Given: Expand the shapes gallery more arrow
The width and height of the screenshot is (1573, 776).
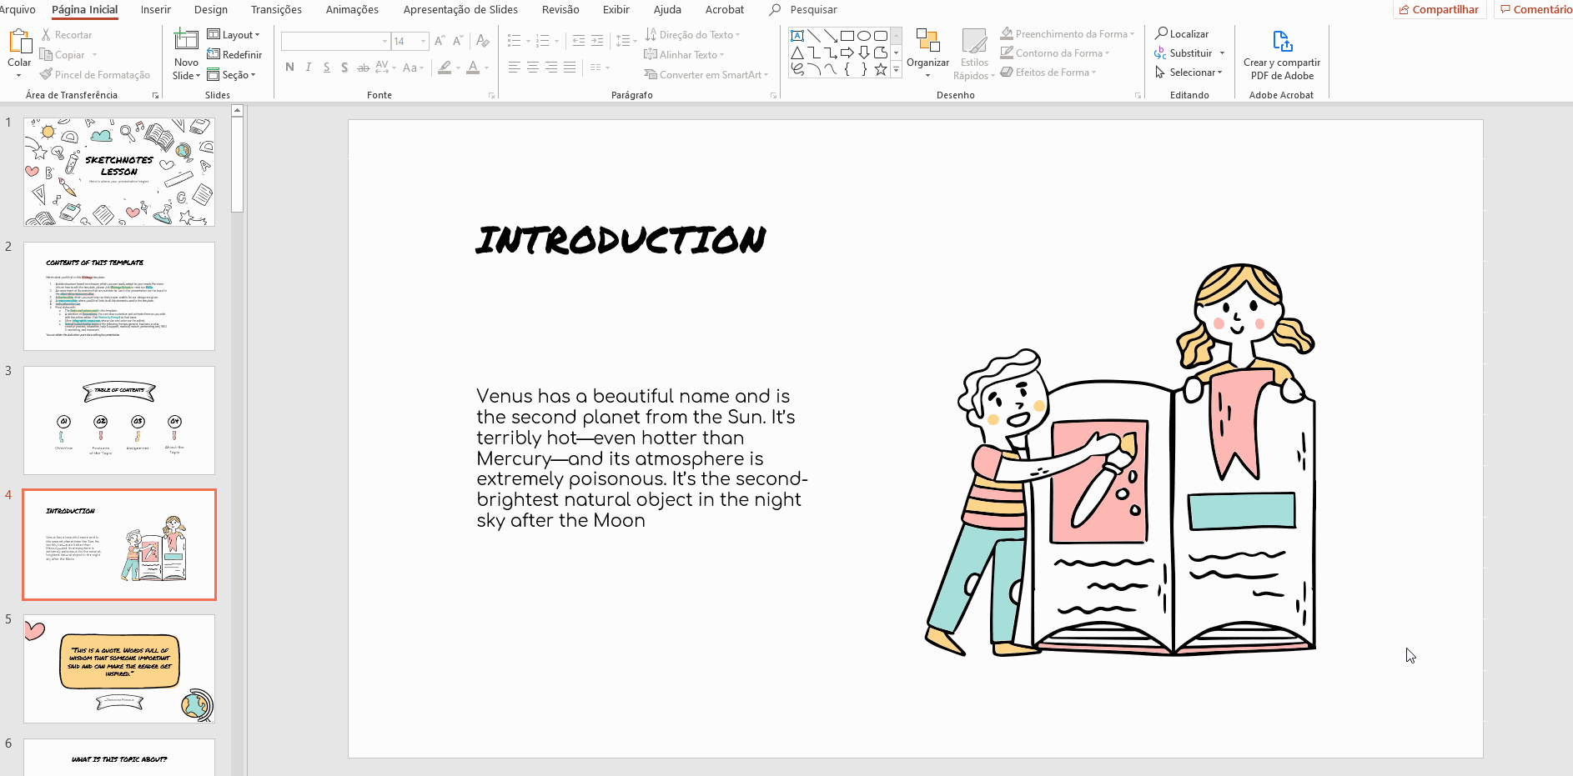Looking at the screenshot, I should pyautogui.click(x=897, y=70).
